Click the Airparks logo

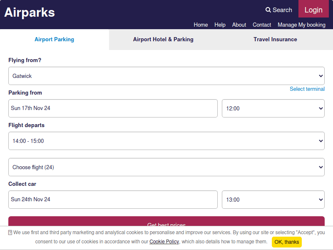coord(30,12)
